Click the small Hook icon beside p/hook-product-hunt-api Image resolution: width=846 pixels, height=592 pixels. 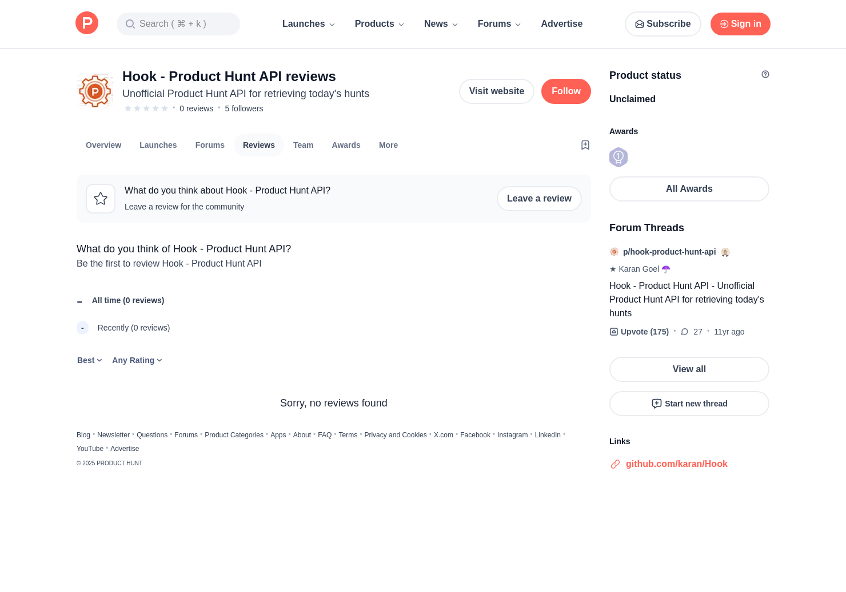click(614, 252)
